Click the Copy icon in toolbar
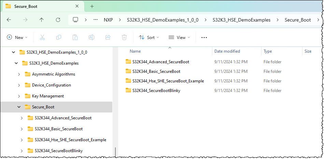The width and height of the screenshot is (324, 159). (59, 37)
